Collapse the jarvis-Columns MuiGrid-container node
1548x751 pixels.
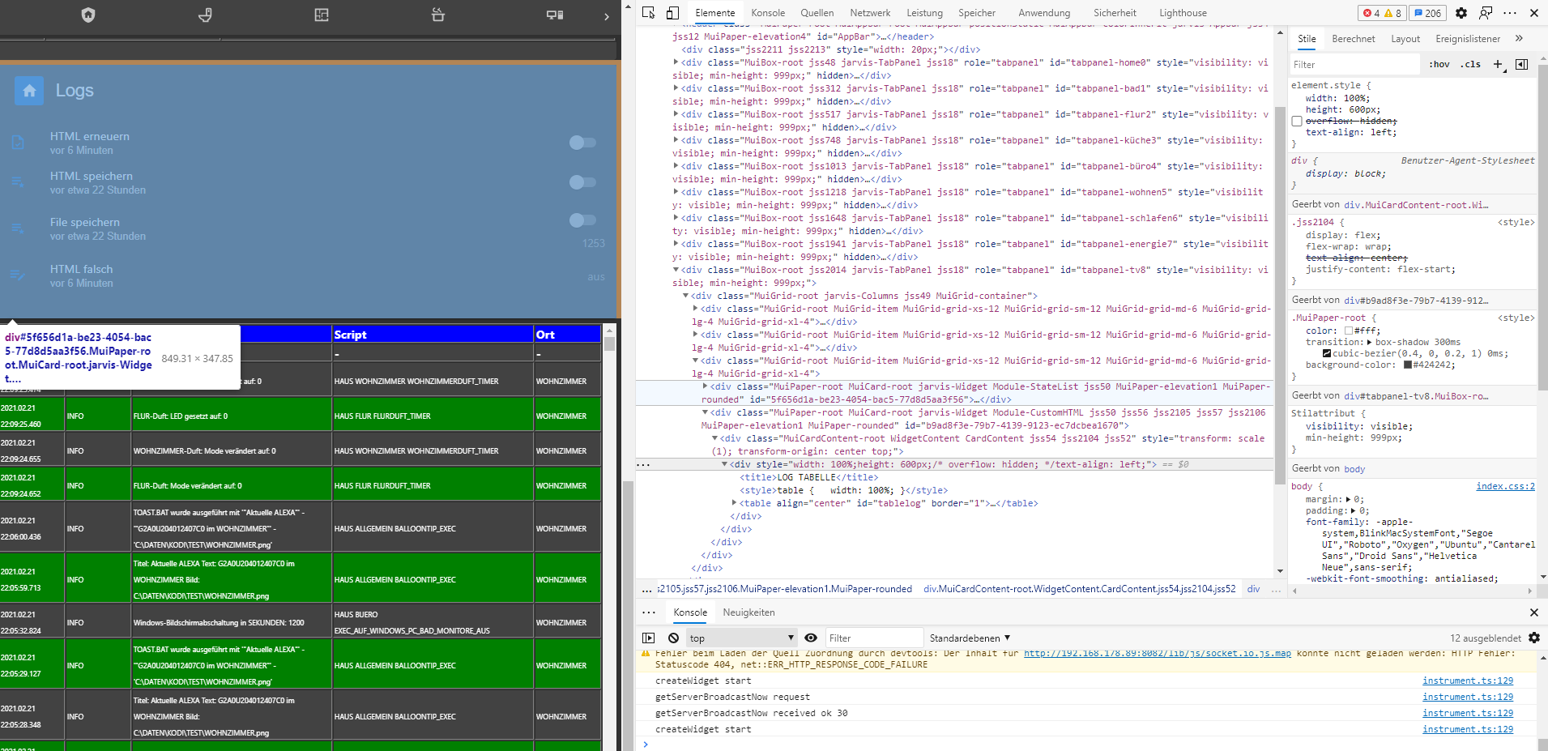[686, 296]
